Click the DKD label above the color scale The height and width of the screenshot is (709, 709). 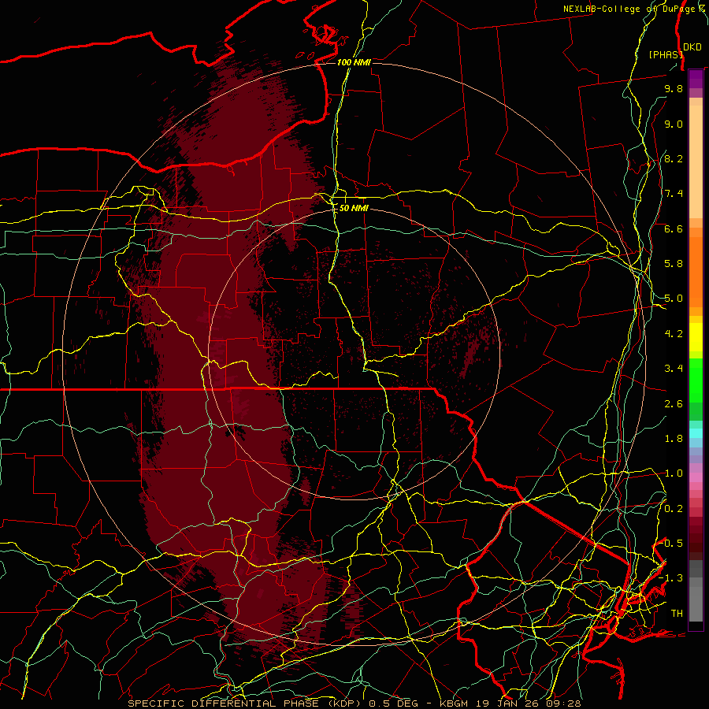(692, 47)
